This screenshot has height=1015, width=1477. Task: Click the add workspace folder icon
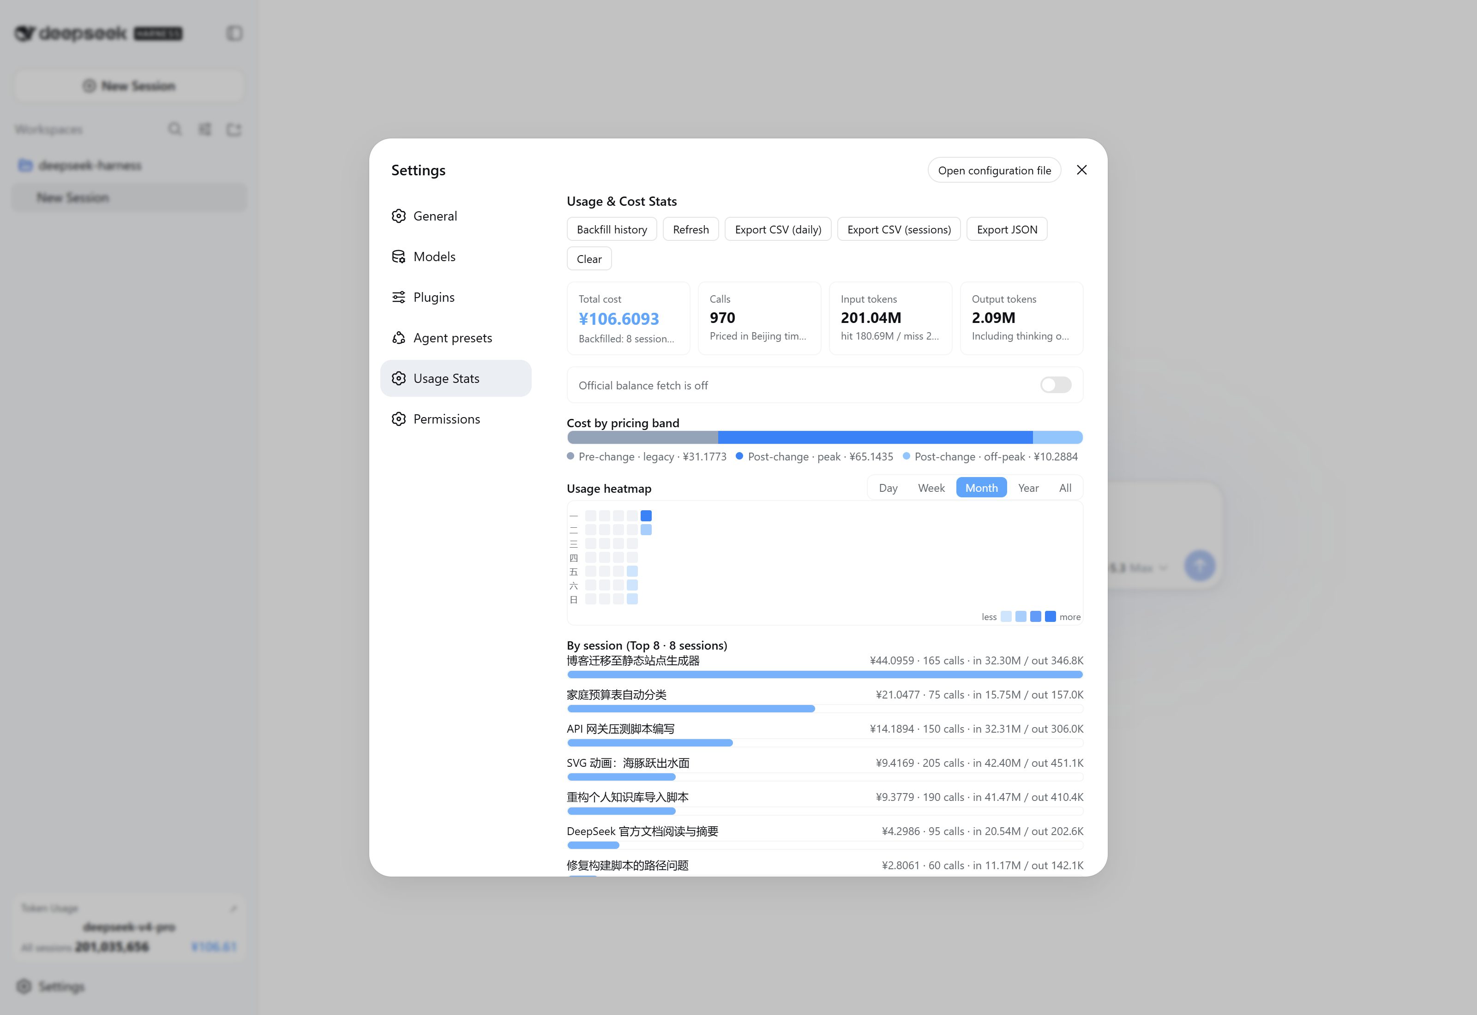tap(234, 130)
